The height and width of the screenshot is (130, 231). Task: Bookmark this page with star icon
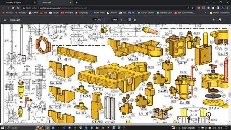coord(193,8)
